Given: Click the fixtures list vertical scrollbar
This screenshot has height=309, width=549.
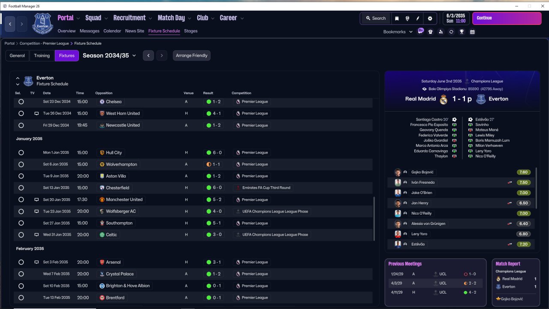Looking at the screenshot, I should [374, 219].
